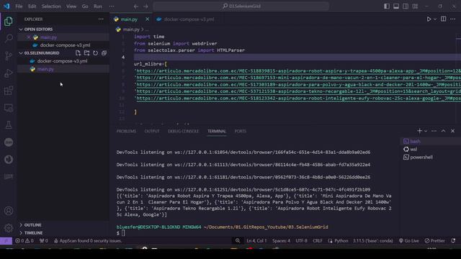Click New Folder icon in explorer header

coord(86,53)
